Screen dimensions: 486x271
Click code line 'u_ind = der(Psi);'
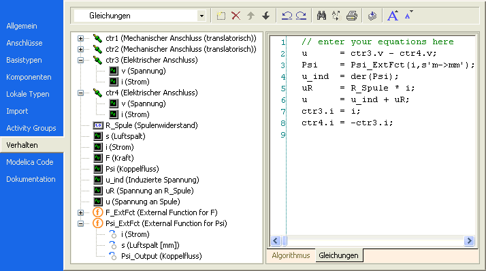(x=350, y=76)
